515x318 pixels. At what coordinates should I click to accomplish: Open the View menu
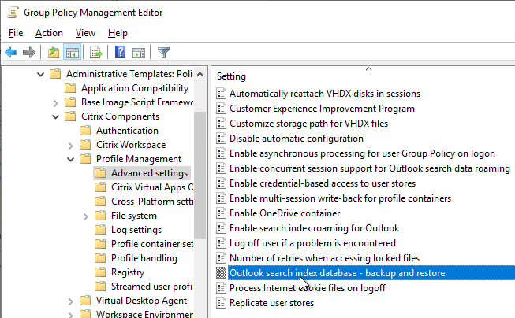point(85,33)
